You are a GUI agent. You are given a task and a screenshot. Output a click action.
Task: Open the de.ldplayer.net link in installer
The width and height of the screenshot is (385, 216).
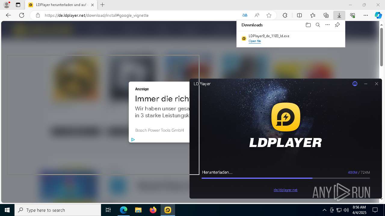tap(285, 190)
